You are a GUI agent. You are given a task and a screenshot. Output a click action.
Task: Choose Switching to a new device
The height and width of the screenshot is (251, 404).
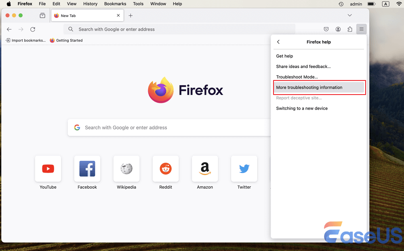303,108
